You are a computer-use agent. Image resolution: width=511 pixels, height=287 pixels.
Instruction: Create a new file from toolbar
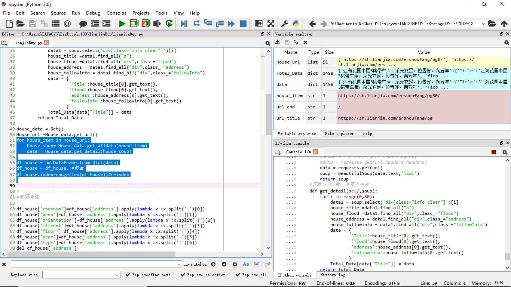9,24
